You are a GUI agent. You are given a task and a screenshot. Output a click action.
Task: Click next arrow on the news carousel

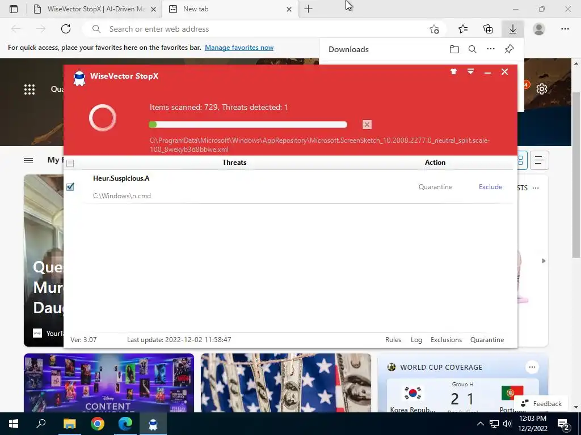[x=544, y=261]
